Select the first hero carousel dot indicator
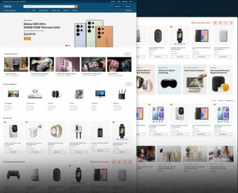Image resolution: width=238 pixels, height=193 pixels. click(66, 45)
